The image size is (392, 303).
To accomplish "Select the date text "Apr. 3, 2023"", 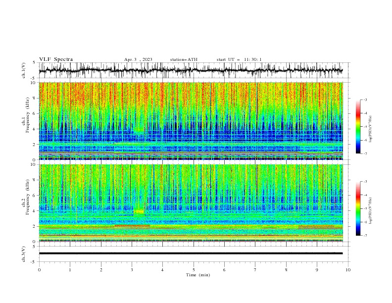I will tap(138, 59).
